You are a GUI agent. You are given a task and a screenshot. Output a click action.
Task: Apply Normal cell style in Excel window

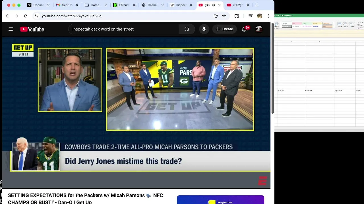coord(287,23)
